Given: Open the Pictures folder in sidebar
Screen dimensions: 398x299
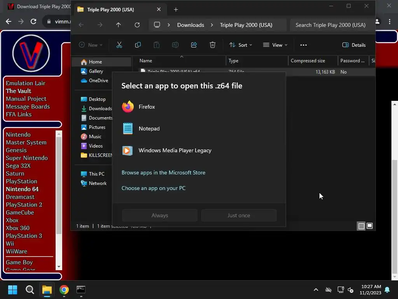Looking at the screenshot, I should 93,127.
